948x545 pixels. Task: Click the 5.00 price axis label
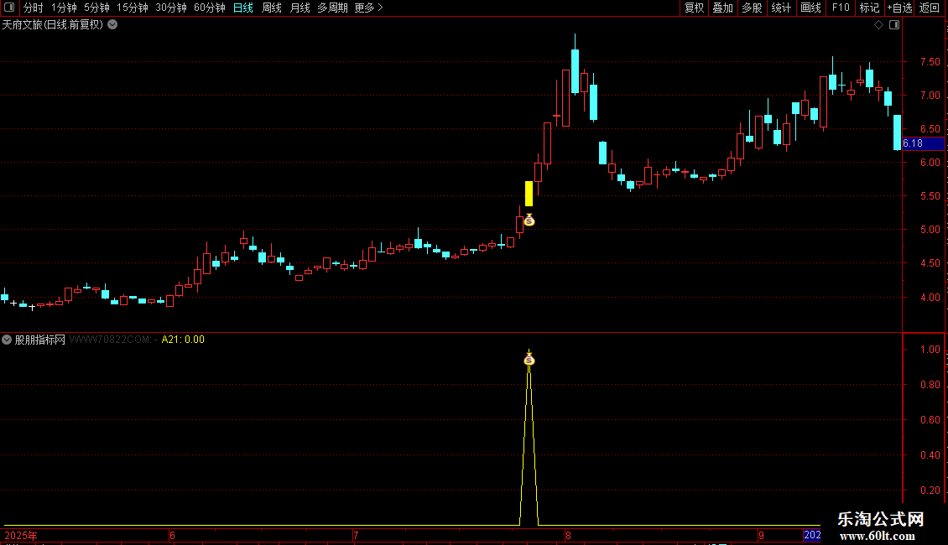[x=930, y=230]
